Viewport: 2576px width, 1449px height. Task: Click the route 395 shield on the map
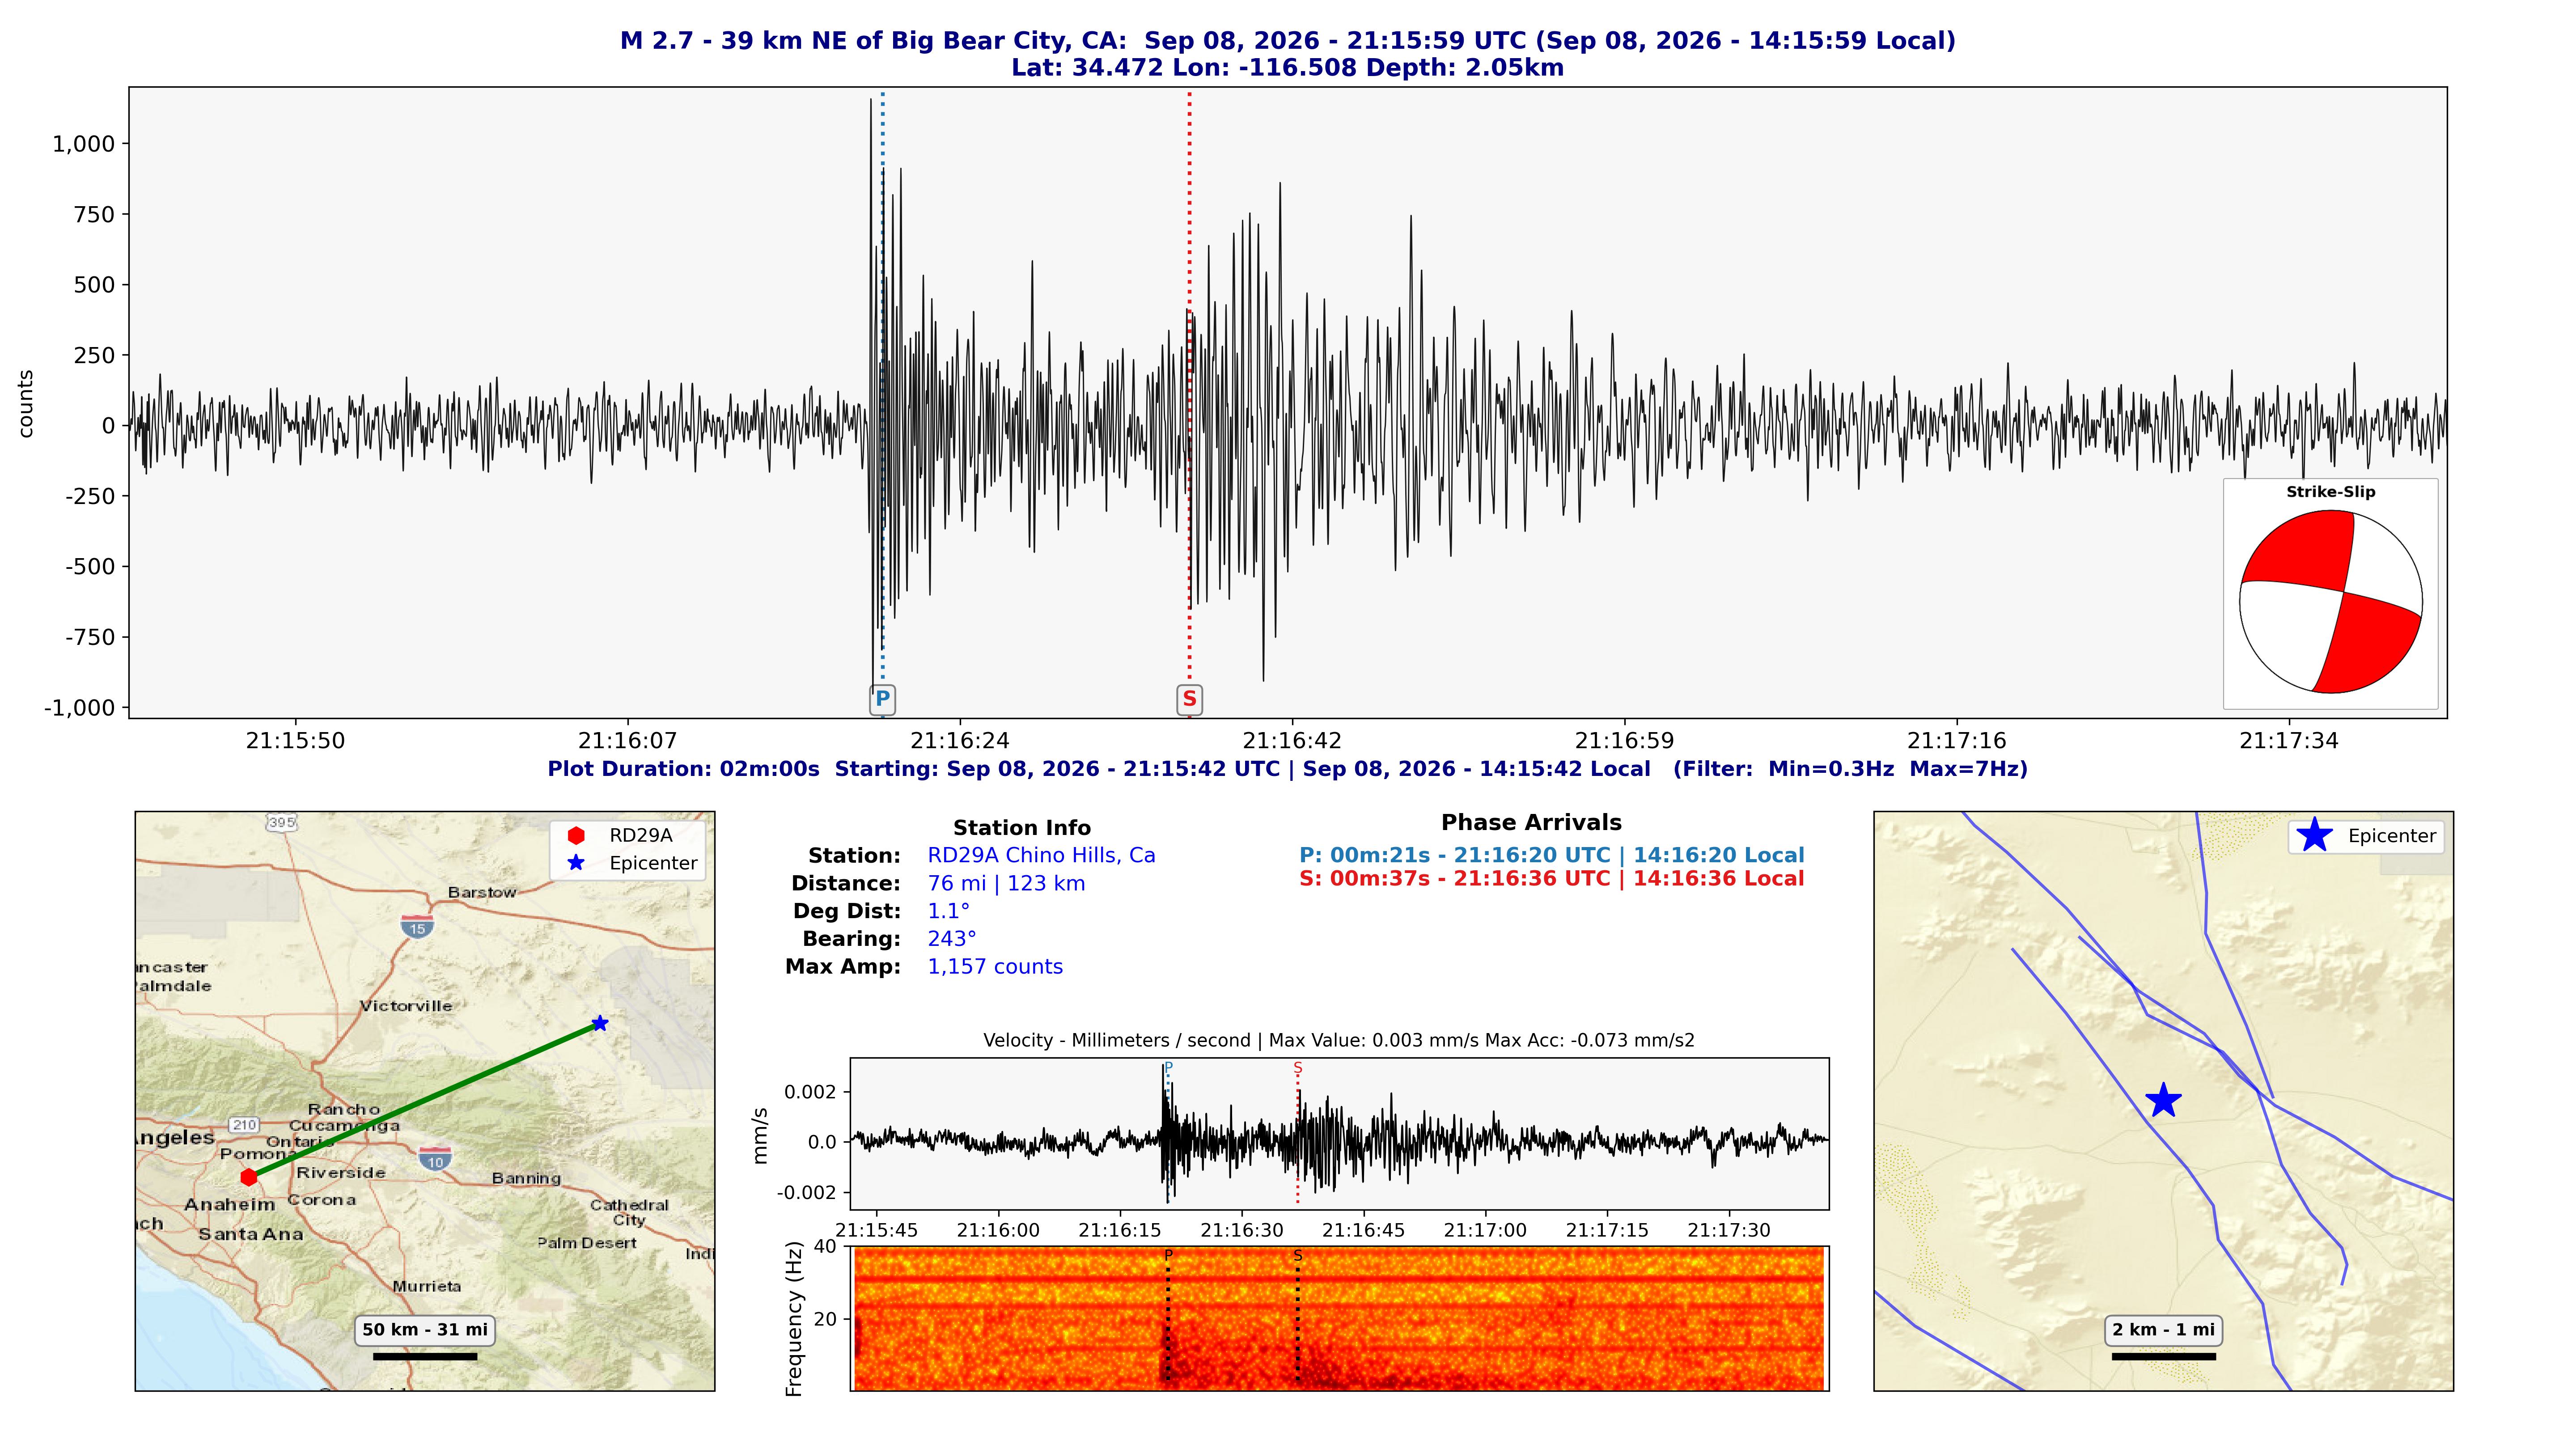coord(282,822)
